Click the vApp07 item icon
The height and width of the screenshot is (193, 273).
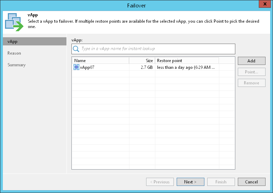point(76,67)
